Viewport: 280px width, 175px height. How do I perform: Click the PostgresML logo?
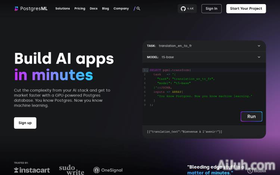(x=32, y=9)
